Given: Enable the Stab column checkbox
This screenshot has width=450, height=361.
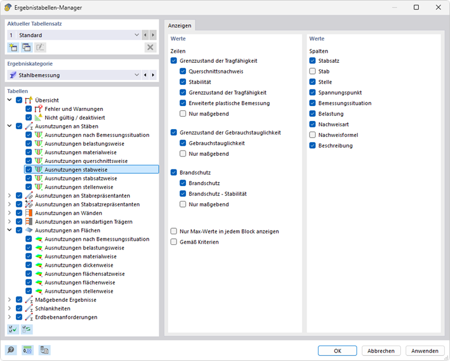Looking at the screenshot, I should (312, 71).
